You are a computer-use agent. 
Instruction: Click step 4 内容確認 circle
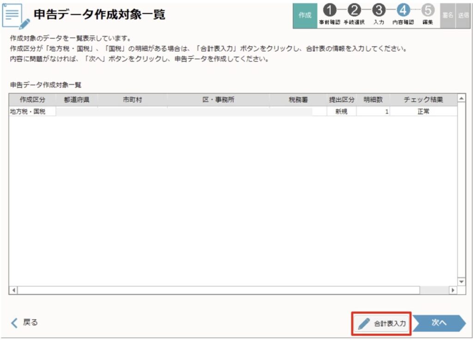403,10
